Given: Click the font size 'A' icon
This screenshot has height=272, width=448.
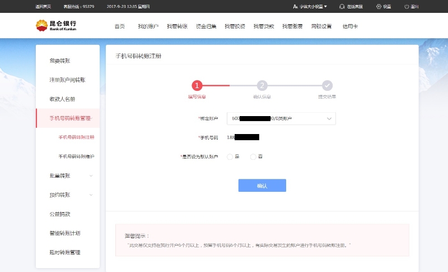Looking at the screenshot, I should (295, 7).
